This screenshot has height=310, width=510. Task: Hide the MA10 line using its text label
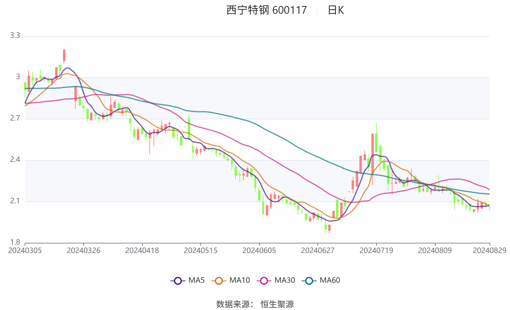coord(239,280)
